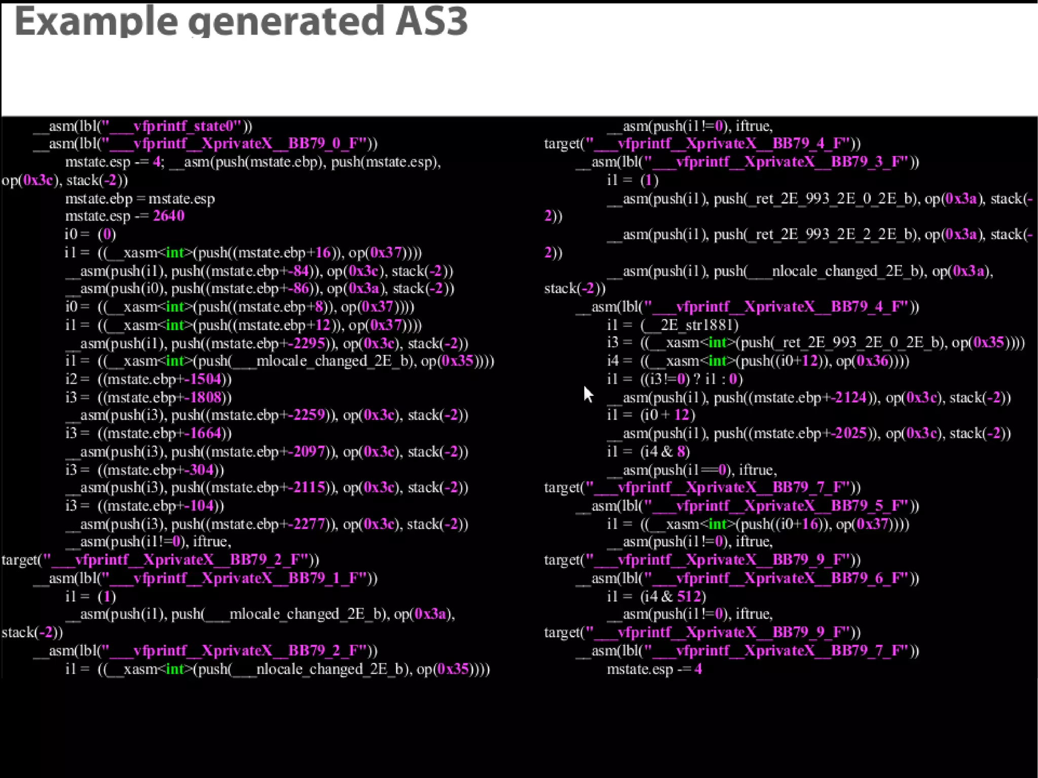Click the 'mstate.ebp = mstate.esp' line
The image size is (1038, 778).
coord(140,198)
